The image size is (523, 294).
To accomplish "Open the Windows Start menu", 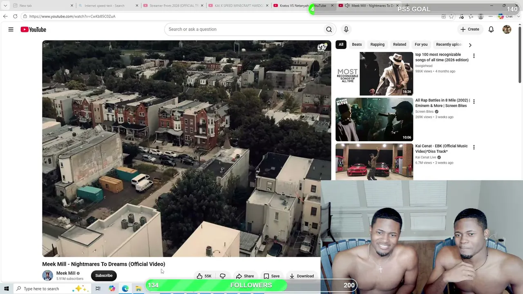I will pos(7,289).
